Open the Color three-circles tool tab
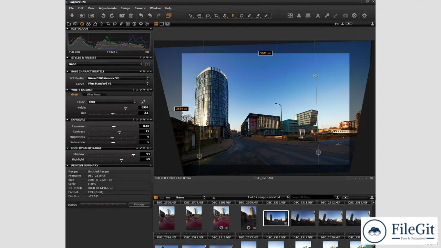 coord(89,24)
